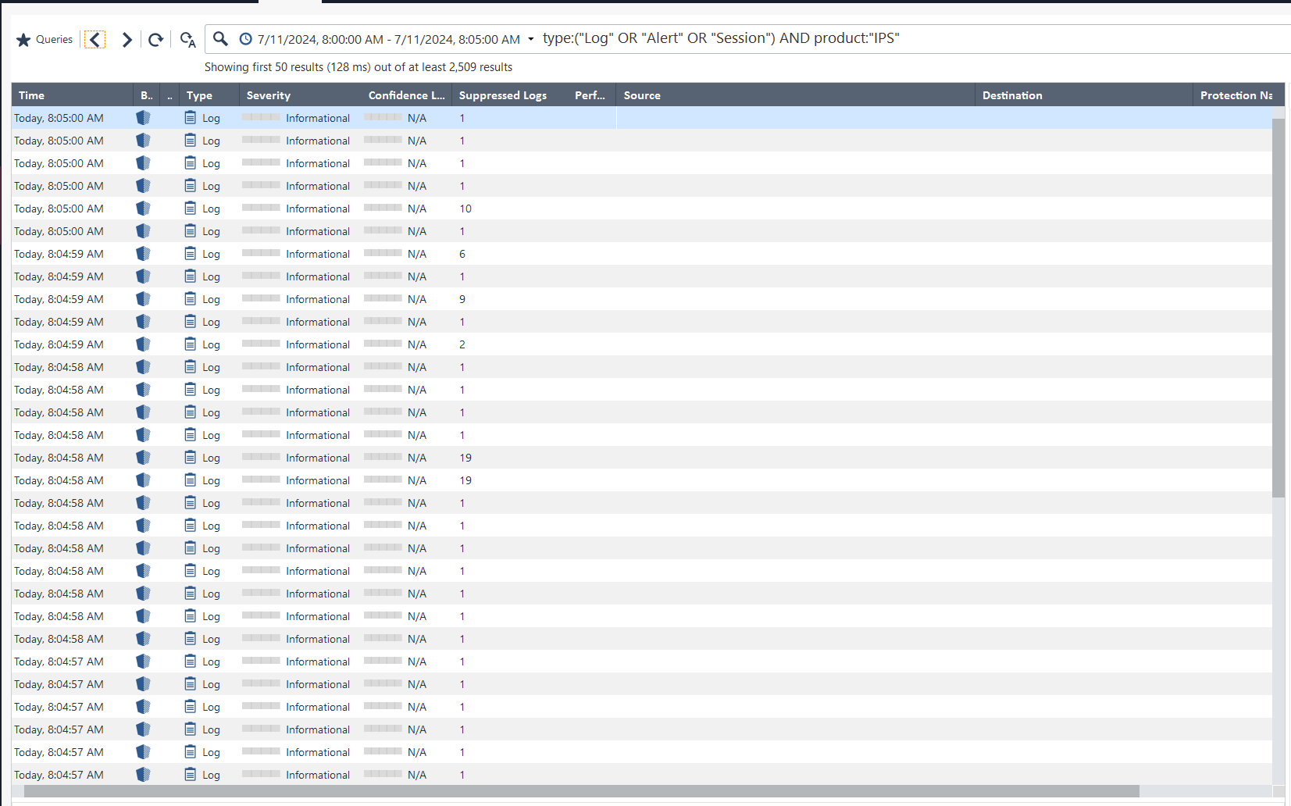Open the Queries favorites star
1291x806 pixels.
[x=23, y=40]
